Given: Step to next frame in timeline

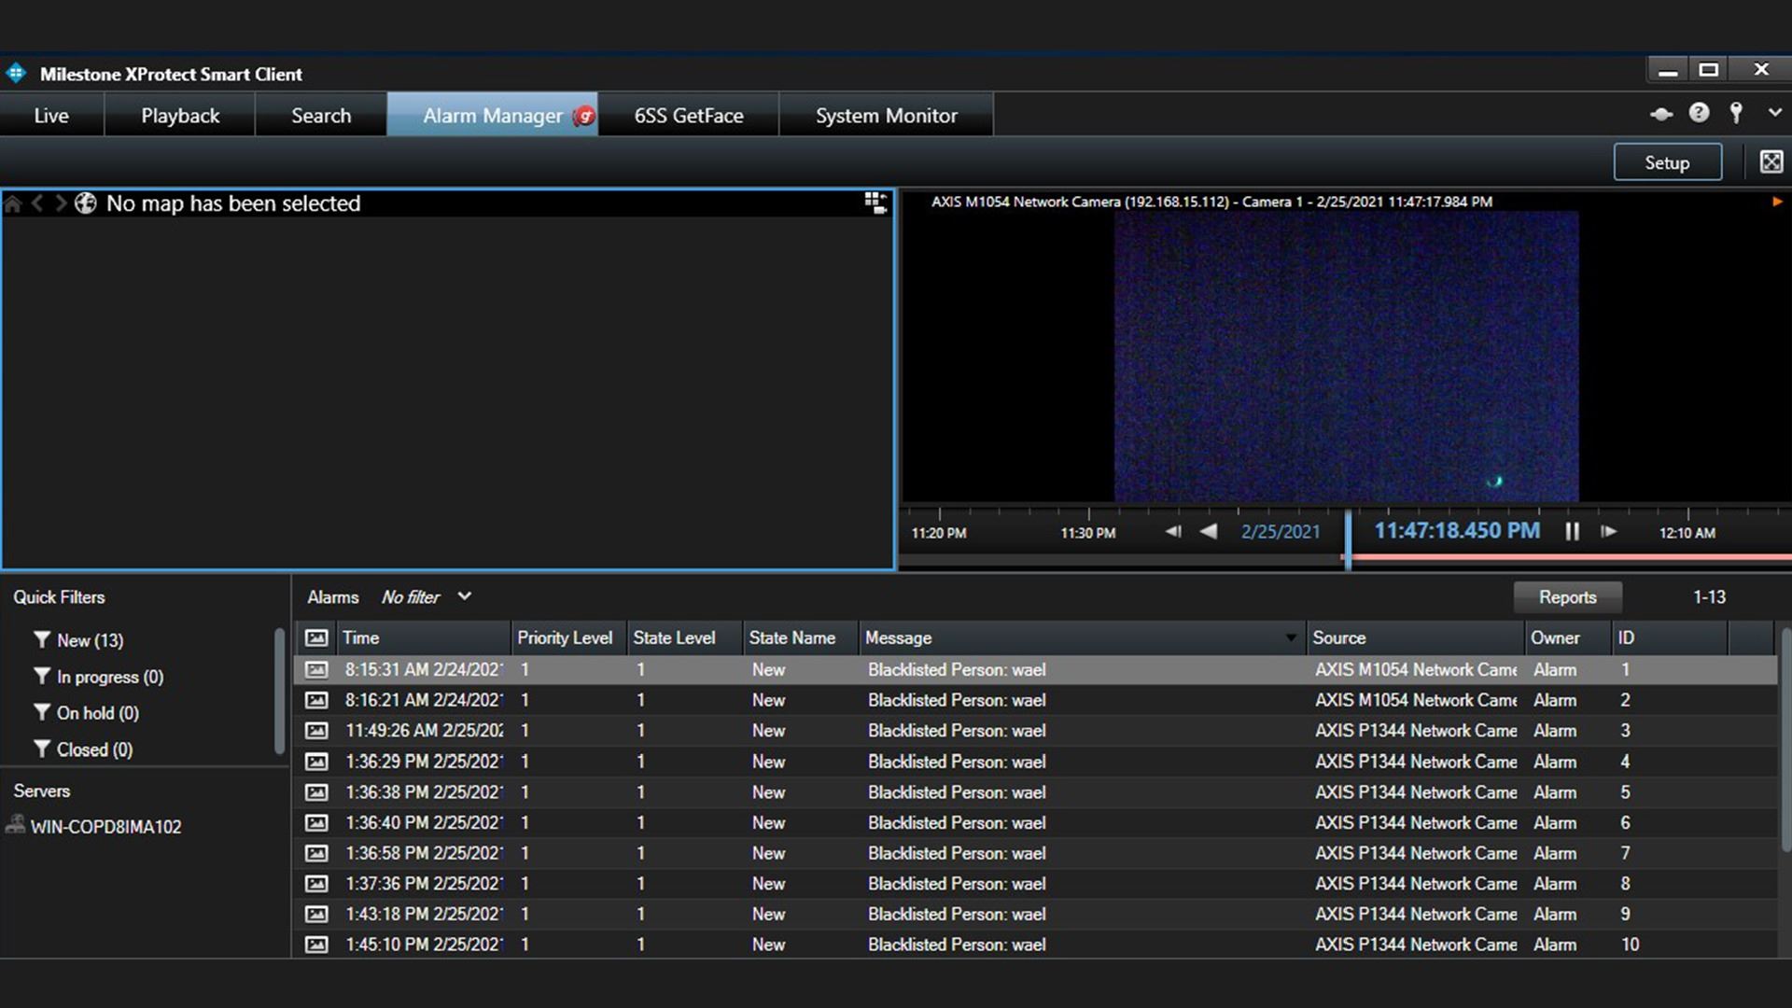Looking at the screenshot, I should coord(1608,531).
